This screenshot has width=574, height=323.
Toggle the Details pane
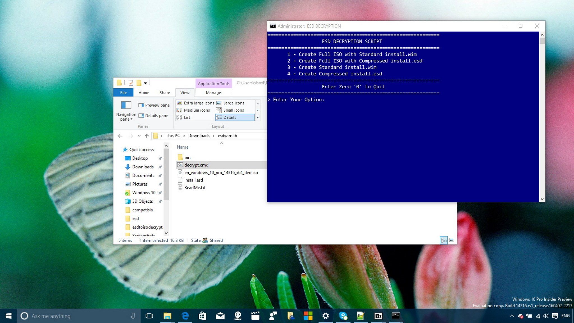coord(154,116)
